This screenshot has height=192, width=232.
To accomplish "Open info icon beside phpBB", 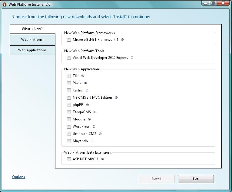I will pyautogui.click(x=88, y=105).
